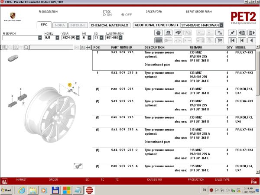The height and width of the screenshot is (195, 260).
Task: Click the illustration search input field
Action: pyautogui.click(x=51, y=47)
